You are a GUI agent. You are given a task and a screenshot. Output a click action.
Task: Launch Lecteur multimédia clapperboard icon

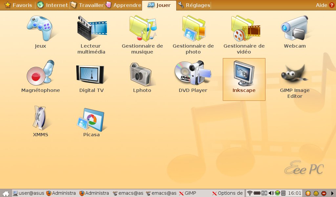pos(92,28)
